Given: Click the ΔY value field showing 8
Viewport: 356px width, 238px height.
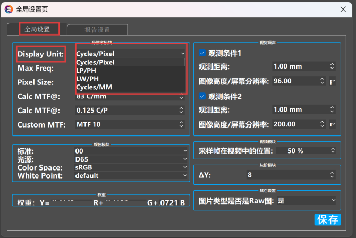Looking at the screenshot, I should pos(287,175).
